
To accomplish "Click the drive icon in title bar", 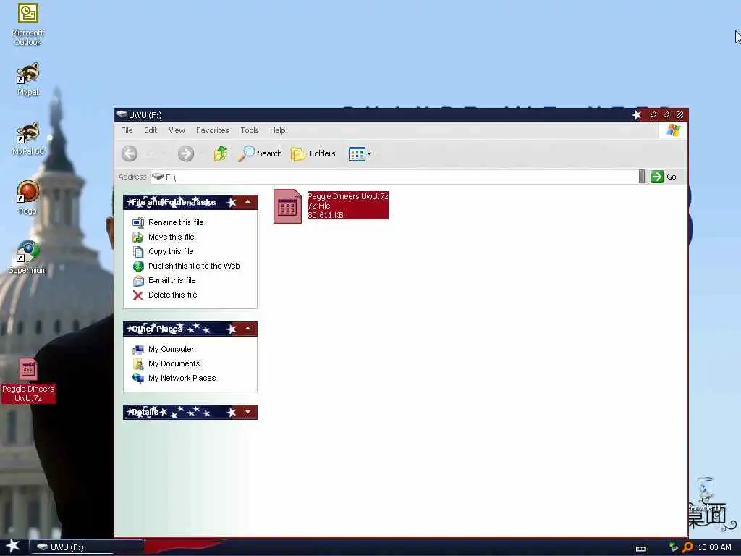I will (x=122, y=114).
